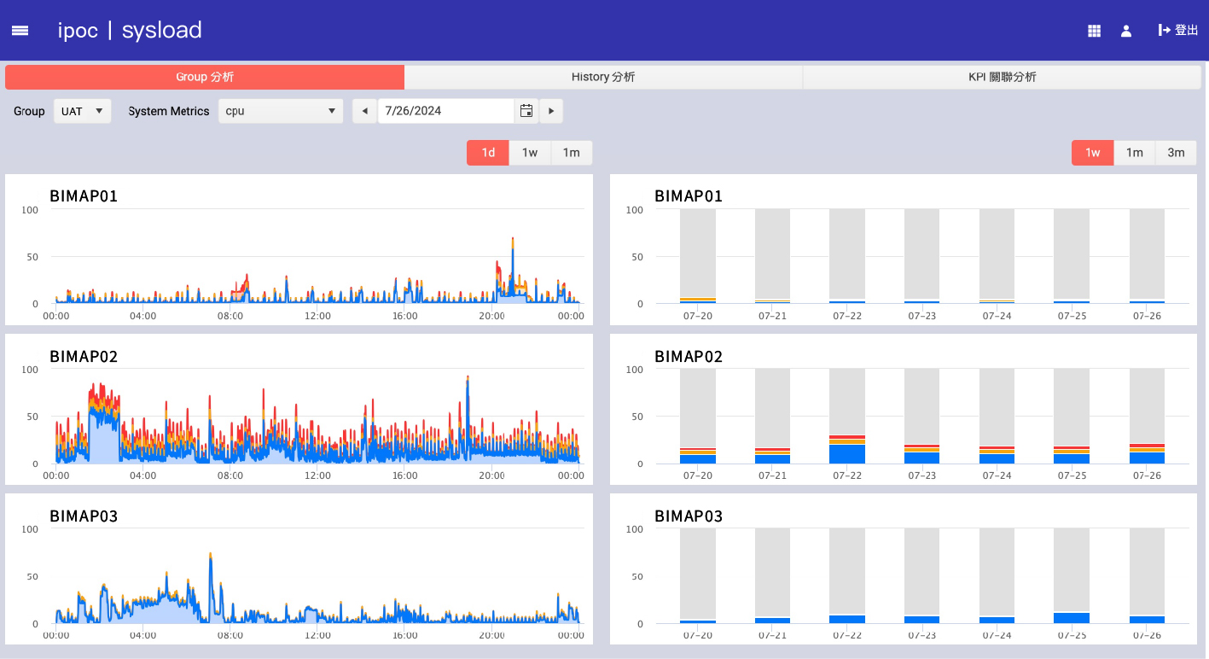
Task: Switch to Group 分析 tab
Action: pyautogui.click(x=205, y=77)
